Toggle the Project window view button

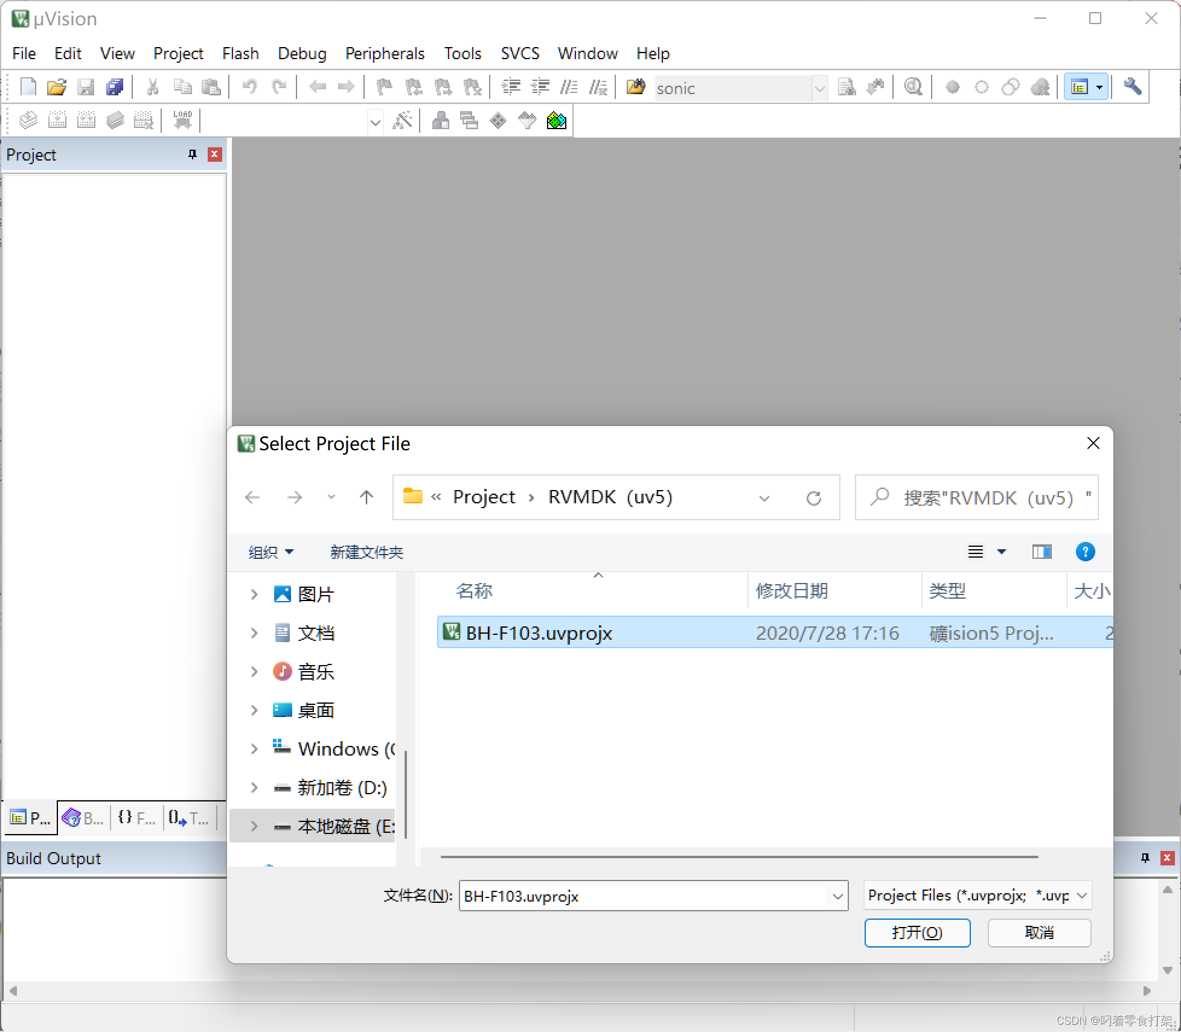click(x=1080, y=88)
